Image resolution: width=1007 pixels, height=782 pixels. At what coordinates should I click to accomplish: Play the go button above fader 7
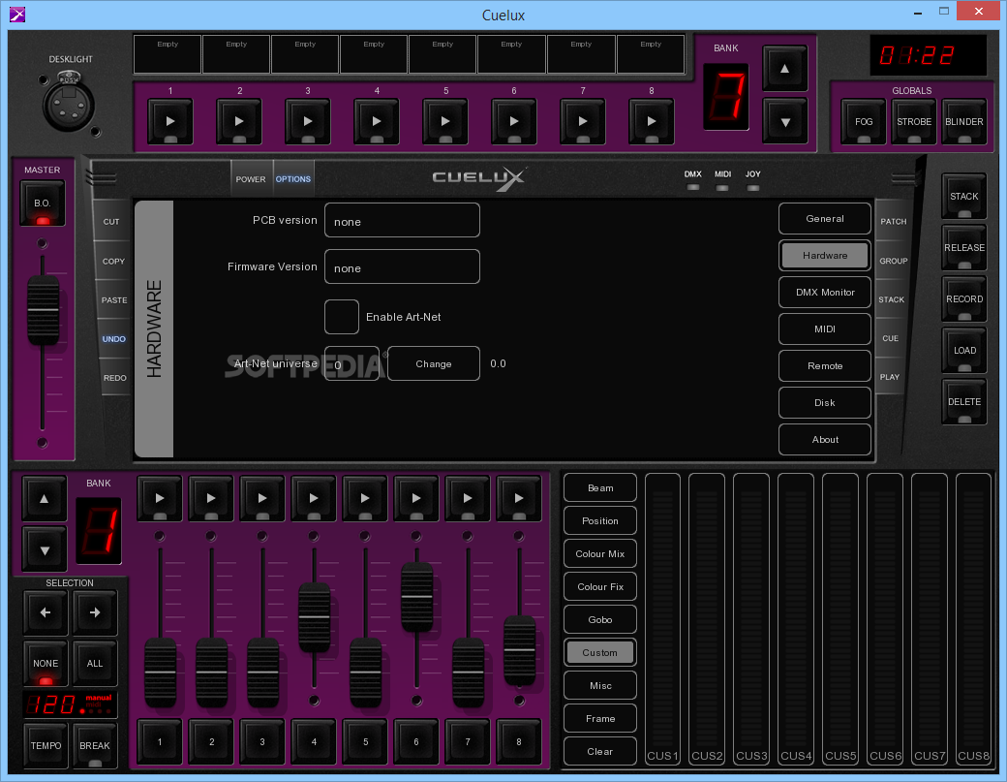coord(468,498)
